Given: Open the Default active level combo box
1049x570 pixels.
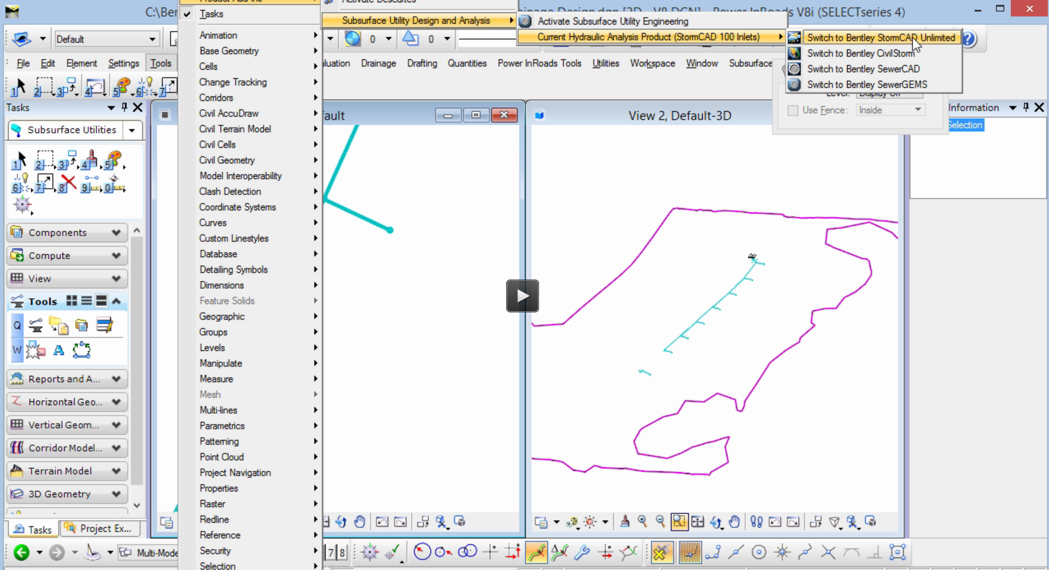Looking at the screenshot, I should [152, 39].
